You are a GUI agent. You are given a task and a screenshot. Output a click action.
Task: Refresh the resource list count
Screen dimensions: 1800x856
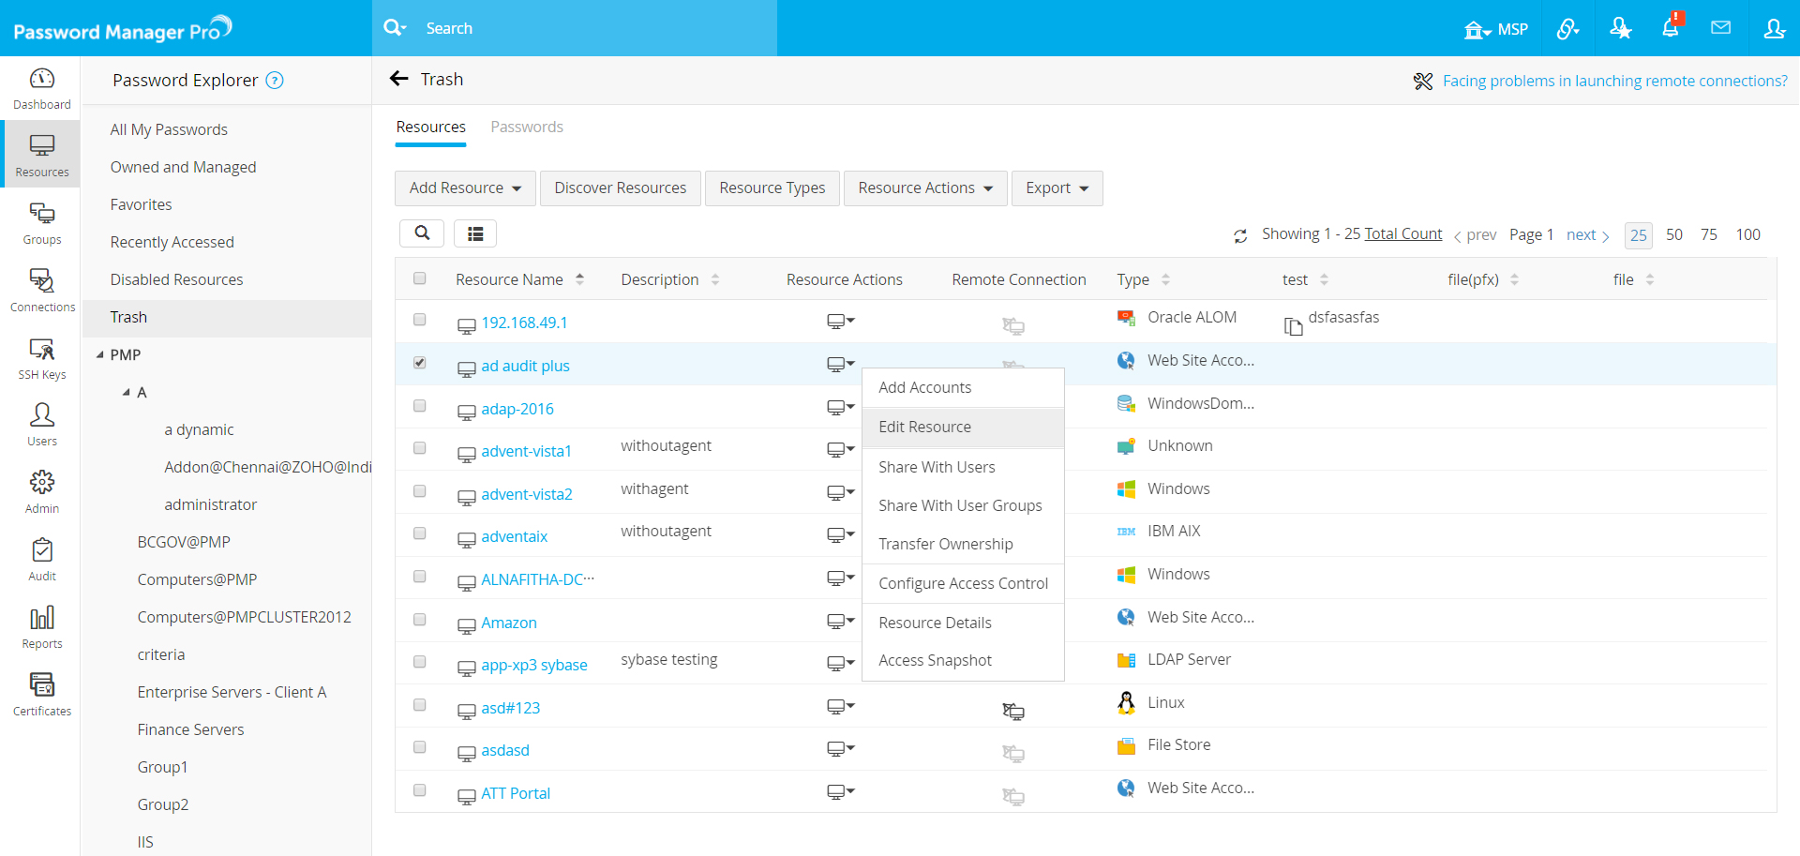1240,235
